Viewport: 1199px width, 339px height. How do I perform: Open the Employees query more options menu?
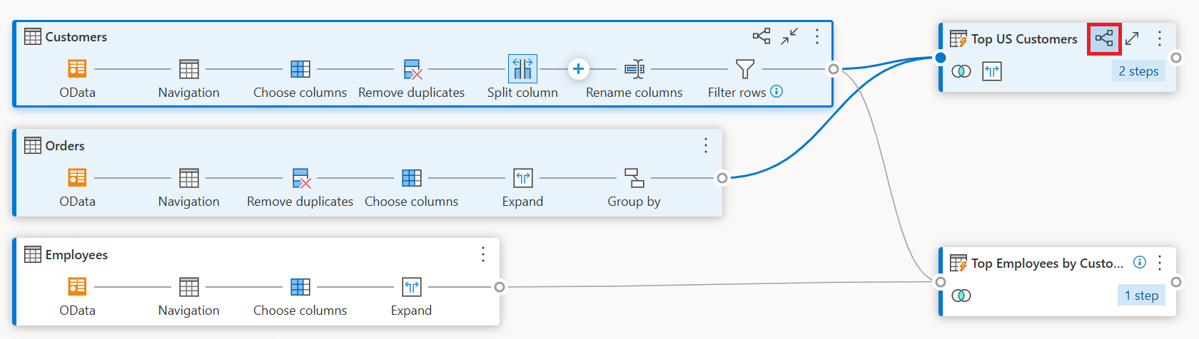pyautogui.click(x=483, y=254)
